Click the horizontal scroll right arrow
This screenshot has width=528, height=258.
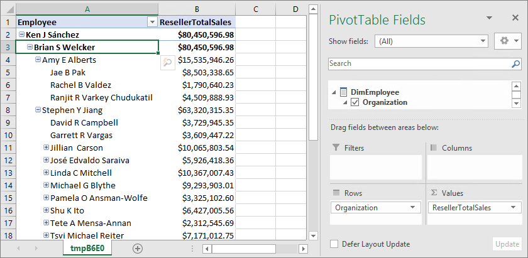(304, 249)
